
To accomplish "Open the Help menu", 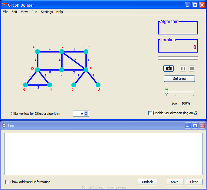I will [x=59, y=12].
